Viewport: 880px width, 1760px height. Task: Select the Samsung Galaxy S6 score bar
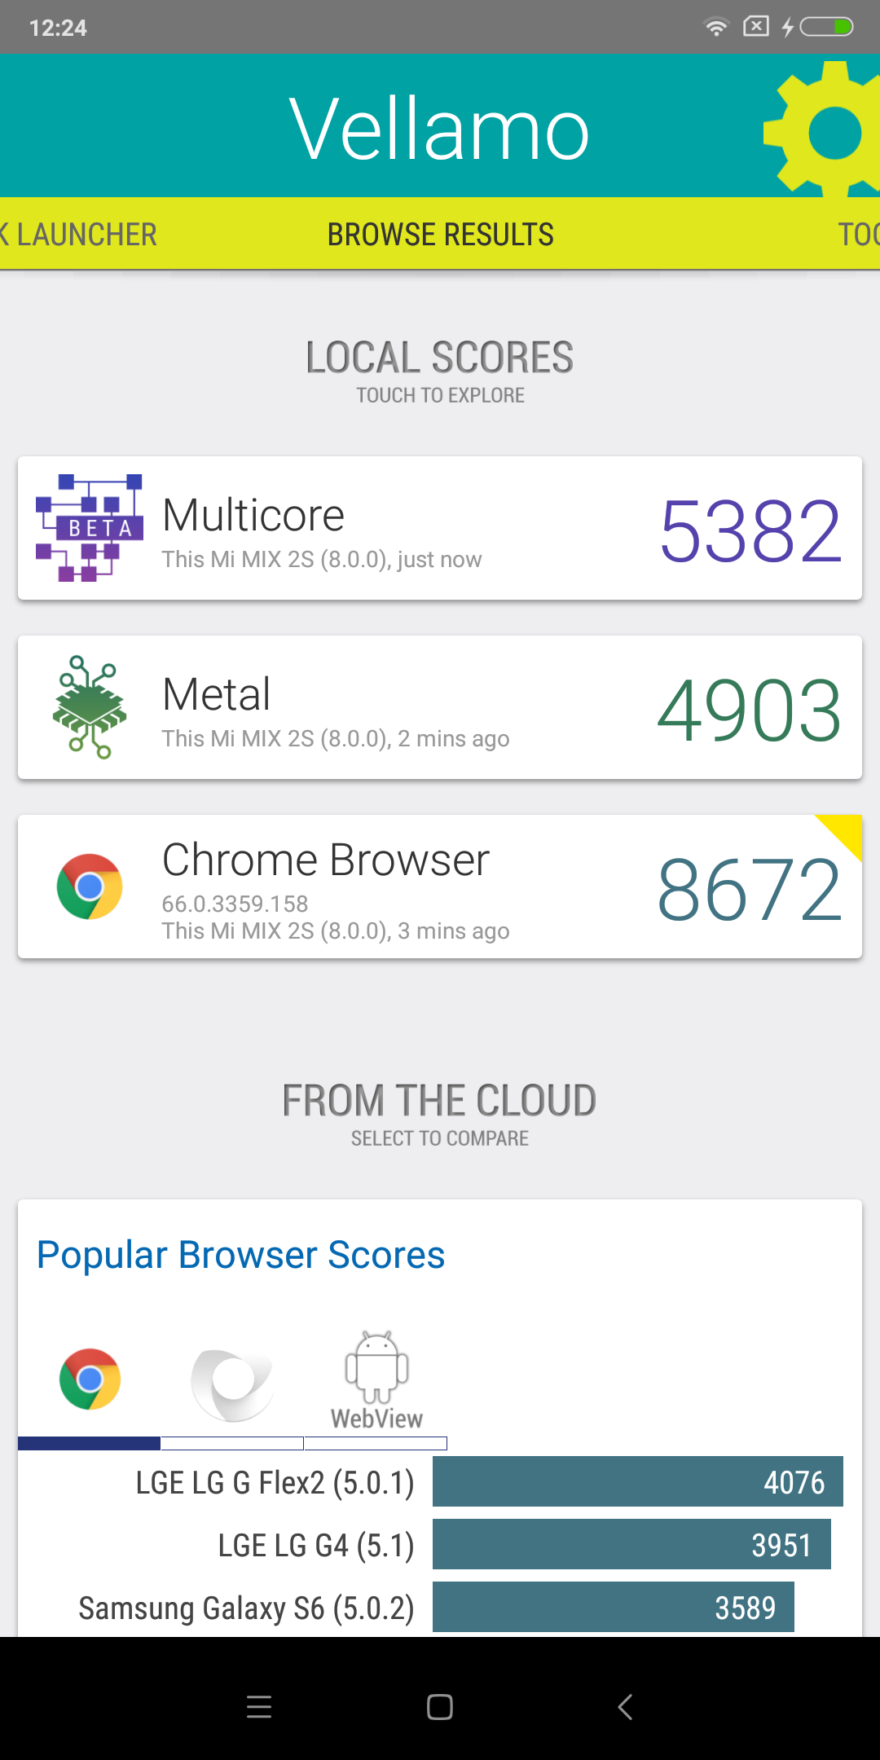pos(613,1607)
